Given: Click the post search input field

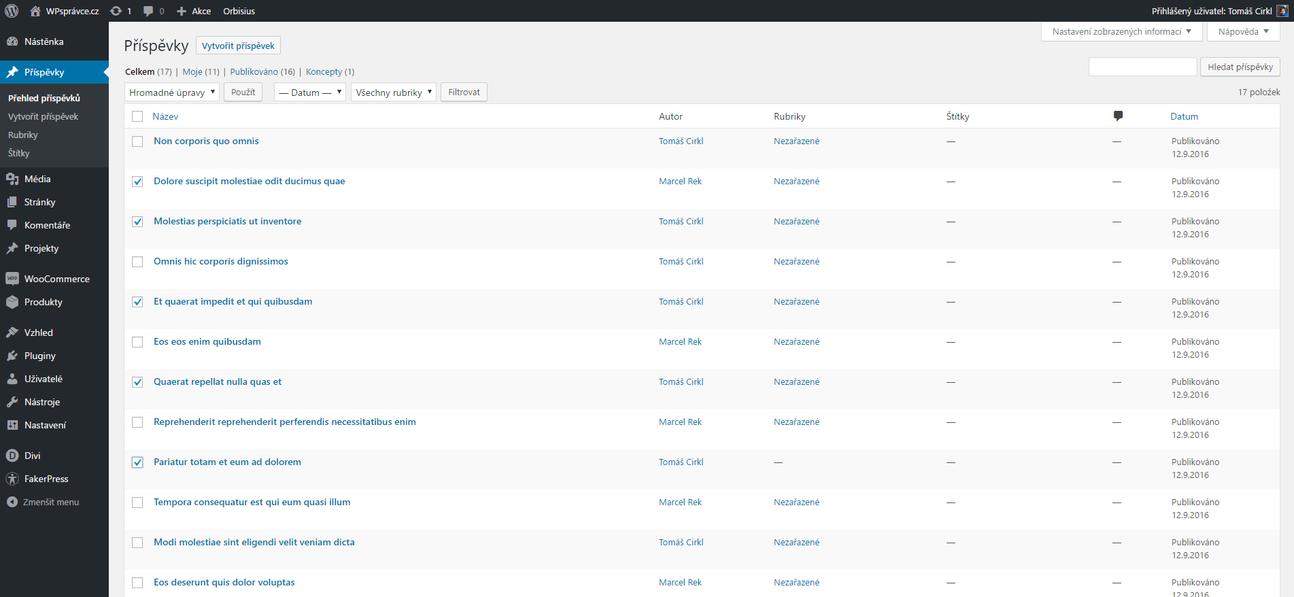Looking at the screenshot, I should tap(1143, 67).
